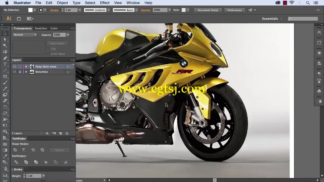Viewport: 324px width, 182px height.
Task: Select the Magic Wand tool
Action: click(x=5, y=46)
